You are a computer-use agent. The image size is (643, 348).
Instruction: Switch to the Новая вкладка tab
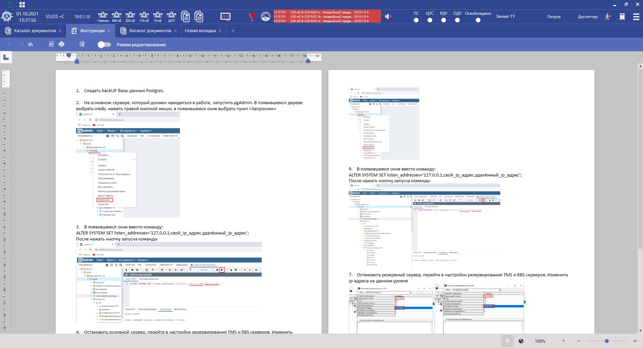200,31
